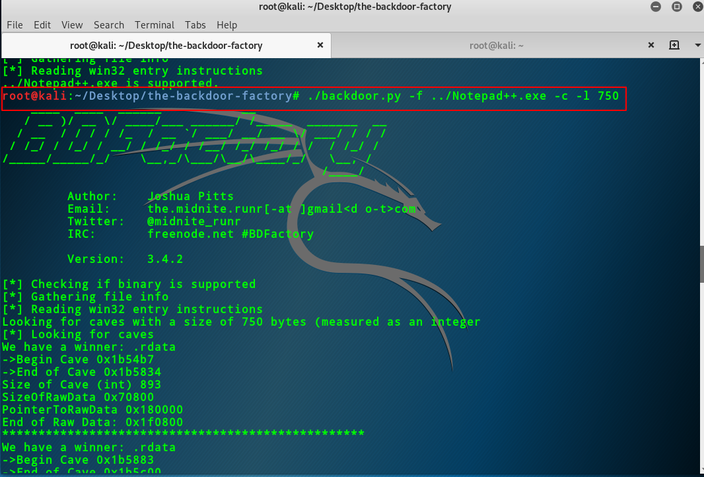This screenshot has width=704, height=477.
Task: Click the 'Author:' label text
Action: 92,196
